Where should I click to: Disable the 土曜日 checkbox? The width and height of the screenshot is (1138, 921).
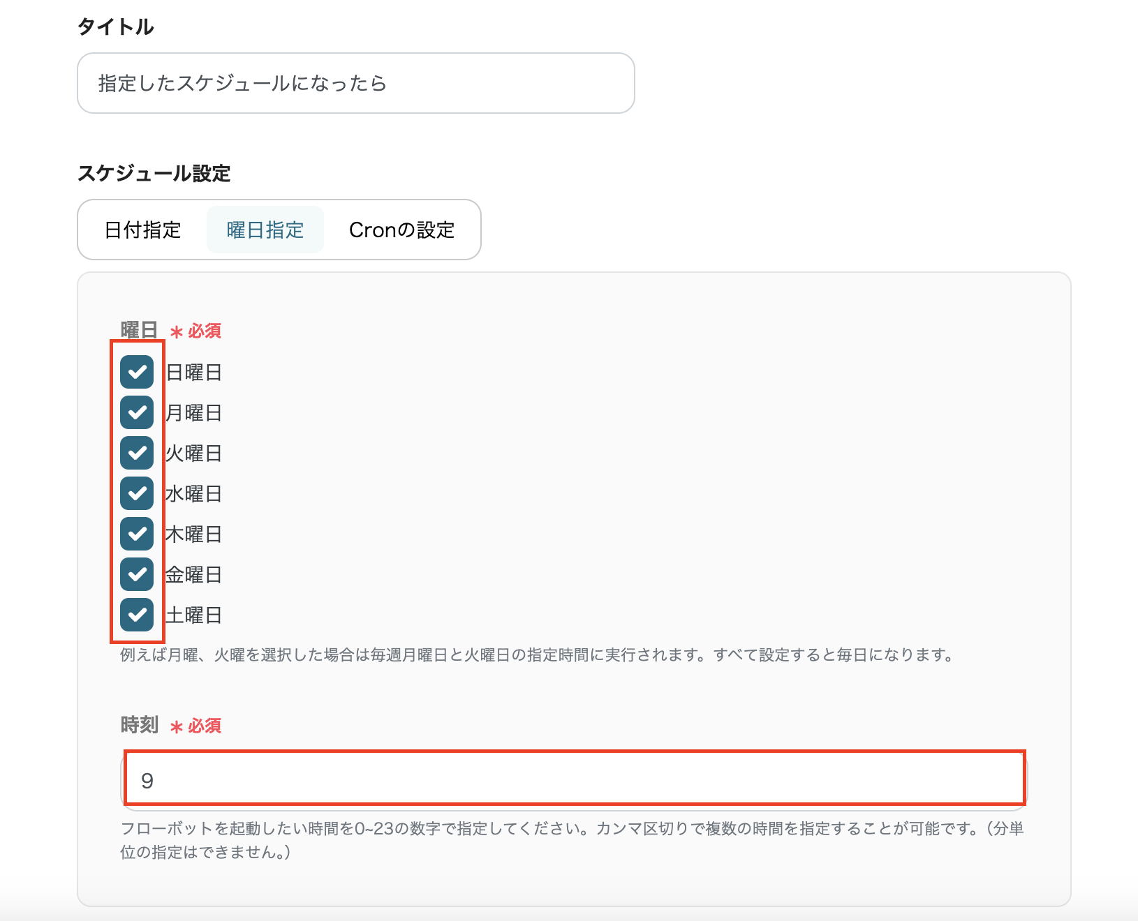coord(137,615)
